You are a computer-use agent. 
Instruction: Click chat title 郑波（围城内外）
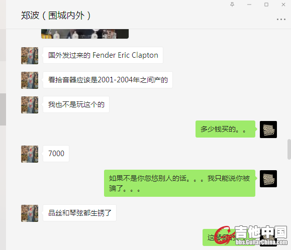coord(56,16)
